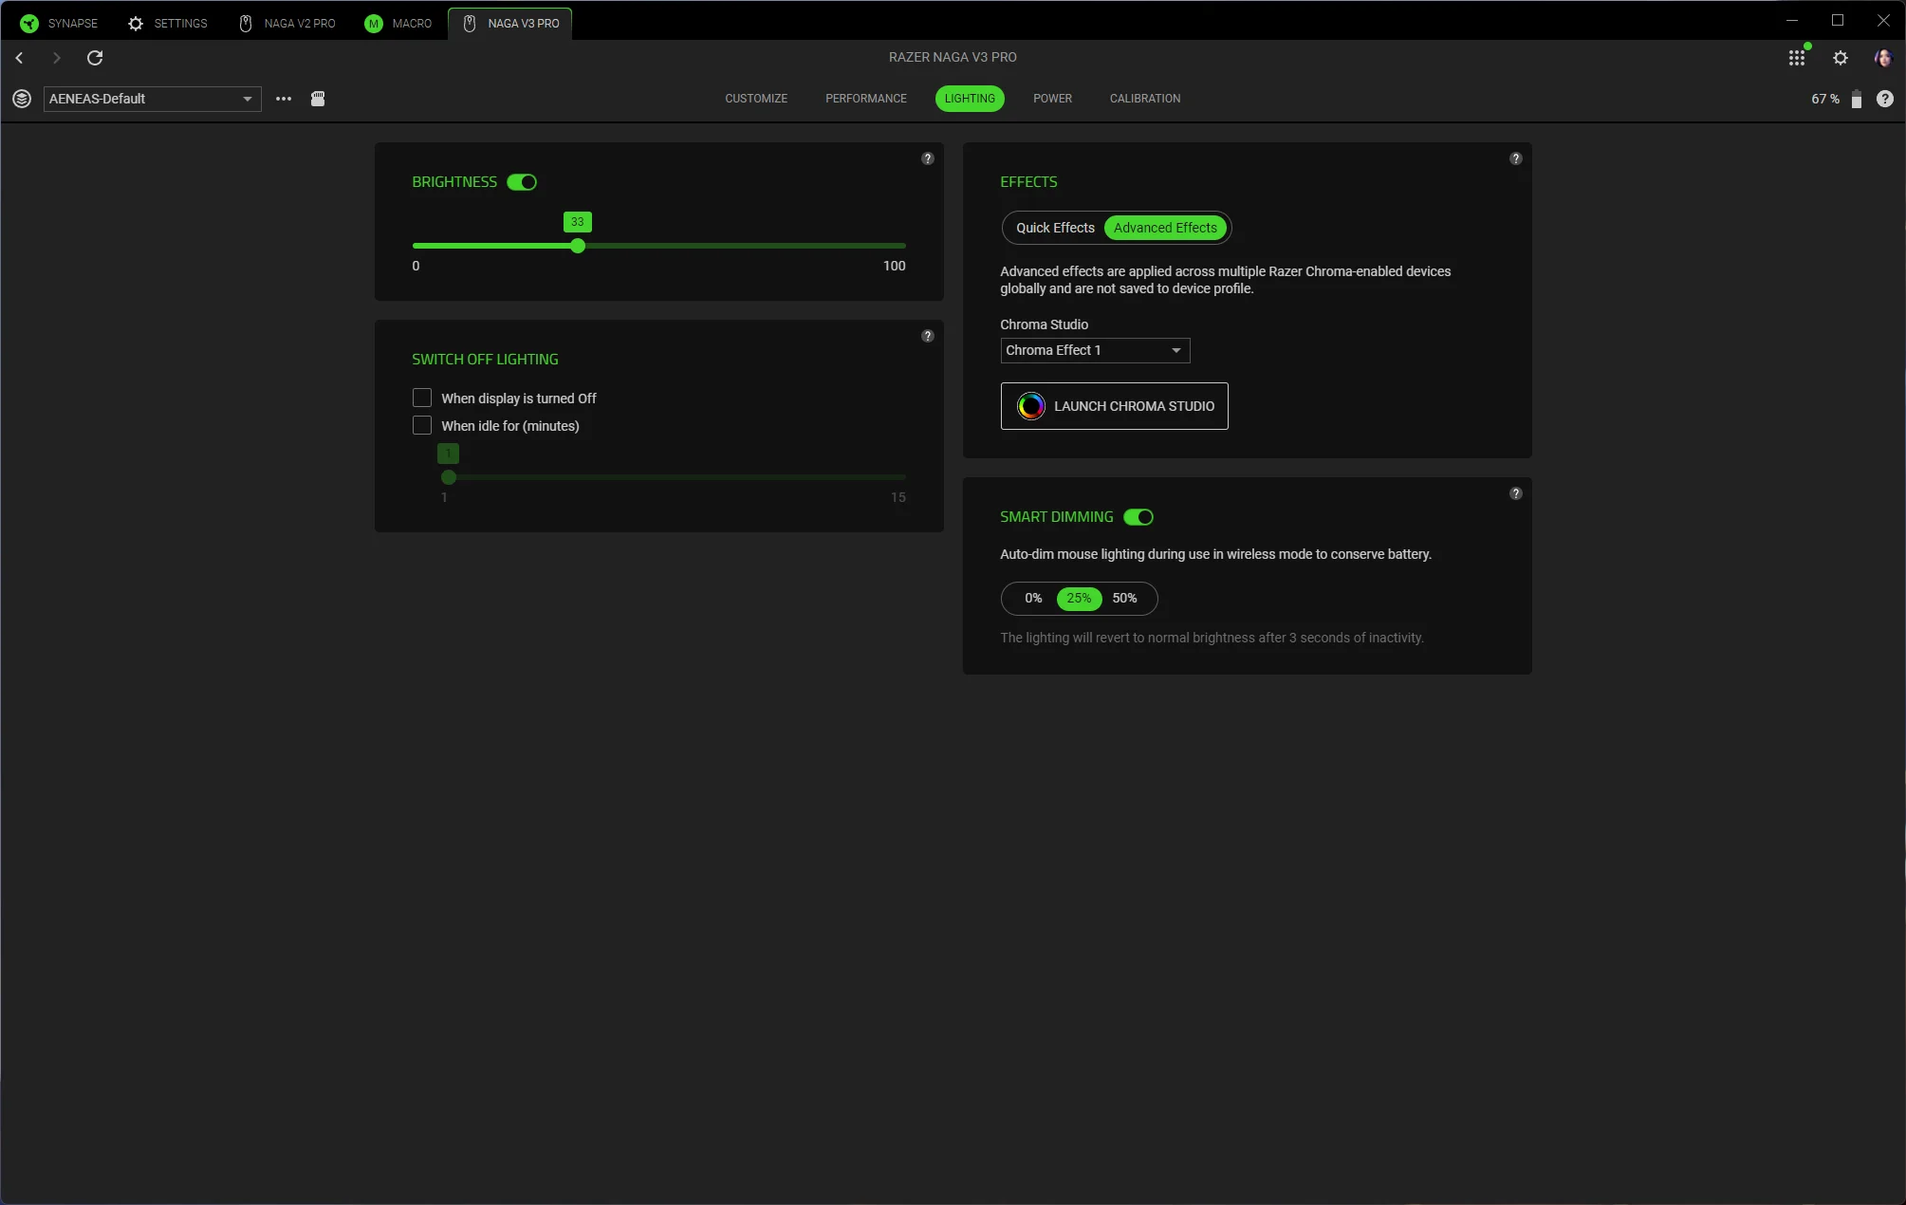Open the modules grid icon
The height and width of the screenshot is (1205, 1906).
coord(1797,58)
